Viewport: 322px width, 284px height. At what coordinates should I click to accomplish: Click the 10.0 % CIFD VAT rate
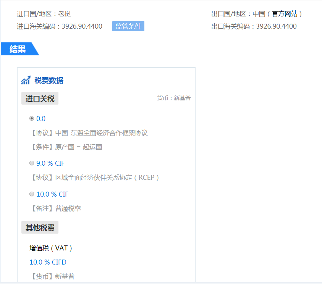point(48,262)
